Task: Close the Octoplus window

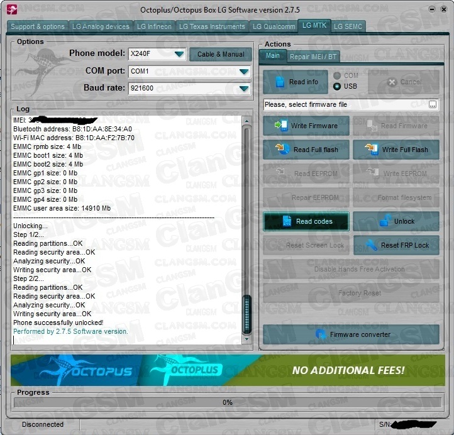Action: click(443, 9)
